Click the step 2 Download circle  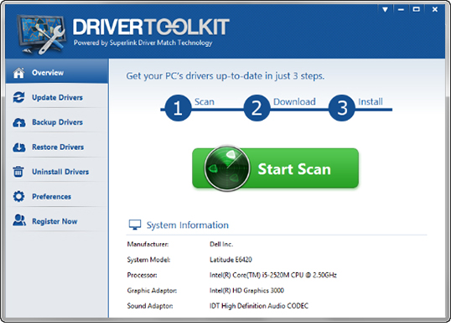click(257, 108)
